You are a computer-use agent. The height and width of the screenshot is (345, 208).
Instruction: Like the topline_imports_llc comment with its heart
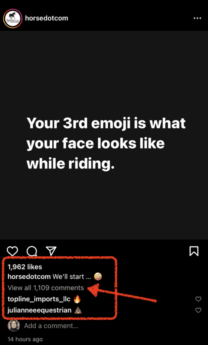pos(198,299)
